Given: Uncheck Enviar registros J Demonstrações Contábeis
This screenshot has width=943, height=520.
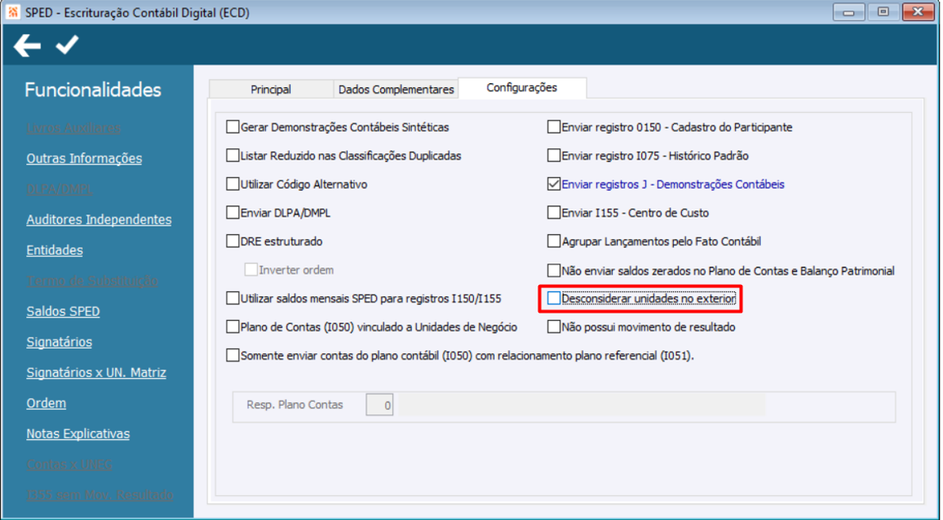Looking at the screenshot, I should pyautogui.click(x=554, y=184).
